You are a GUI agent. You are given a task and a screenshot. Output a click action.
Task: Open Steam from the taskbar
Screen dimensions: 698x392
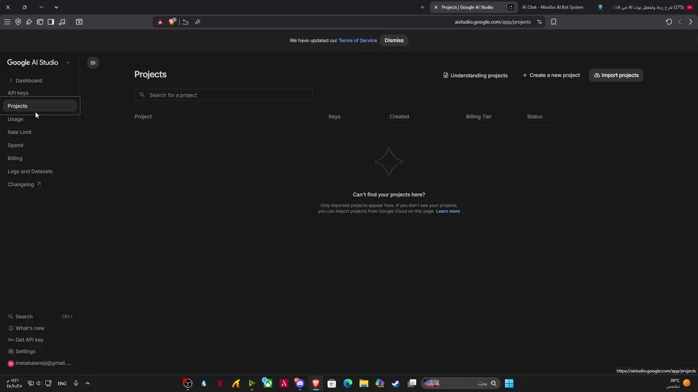click(x=395, y=383)
